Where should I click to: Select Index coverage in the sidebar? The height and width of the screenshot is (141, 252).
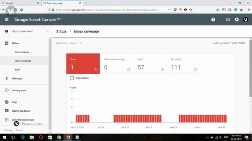tap(23, 61)
